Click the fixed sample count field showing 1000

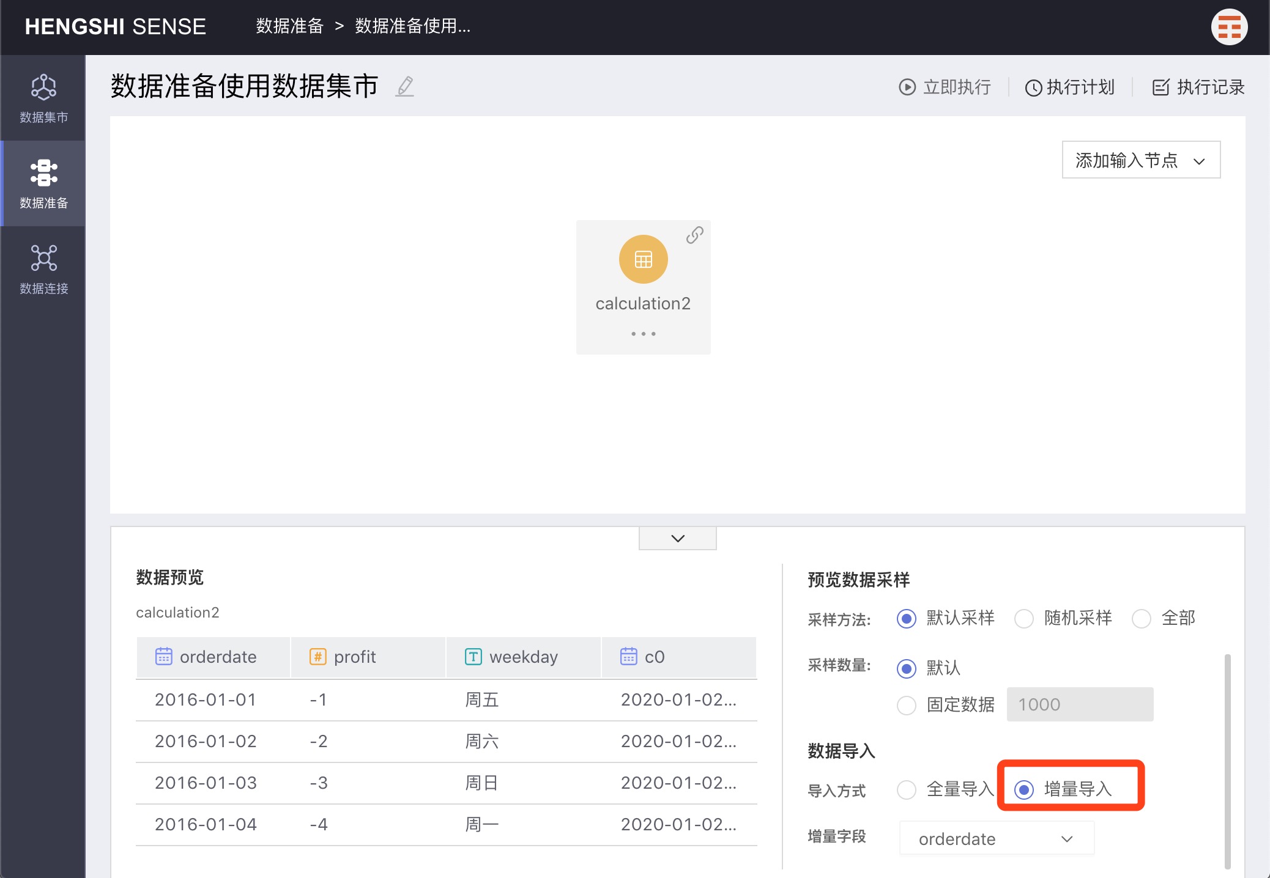[1080, 704]
